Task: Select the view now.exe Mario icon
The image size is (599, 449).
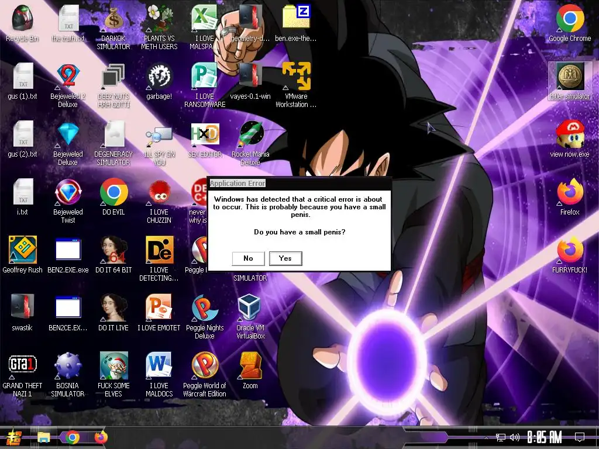Action: pyautogui.click(x=570, y=139)
